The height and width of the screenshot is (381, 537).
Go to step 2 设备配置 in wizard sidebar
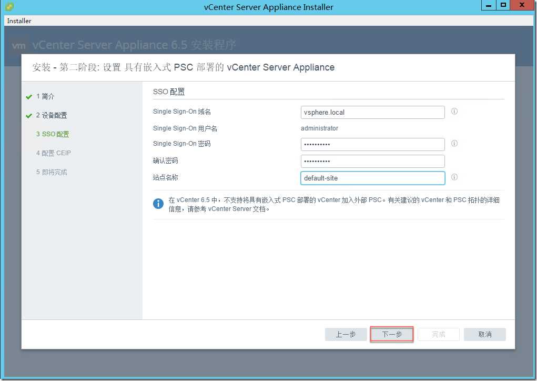pyautogui.click(x=52, y=115)
